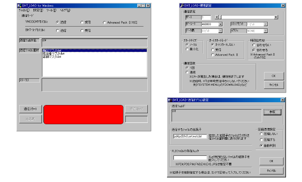Click the red status indicator panel
The image size is (302, 182).
coord(83,115)
